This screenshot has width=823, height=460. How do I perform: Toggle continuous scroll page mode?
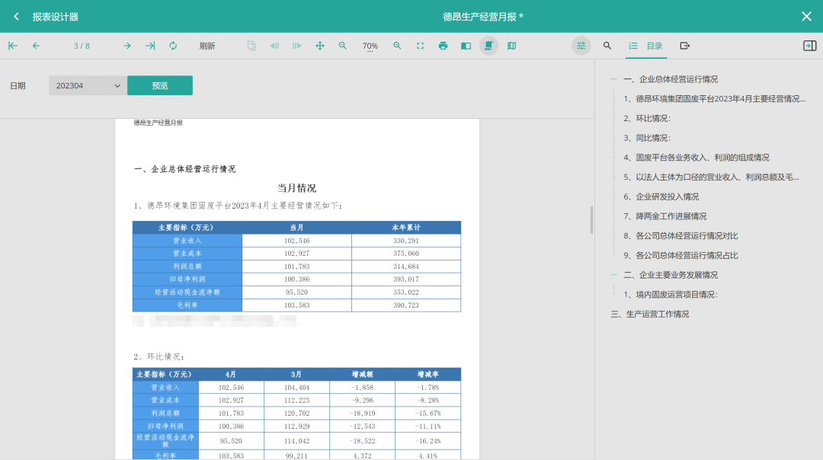point(488,46)
